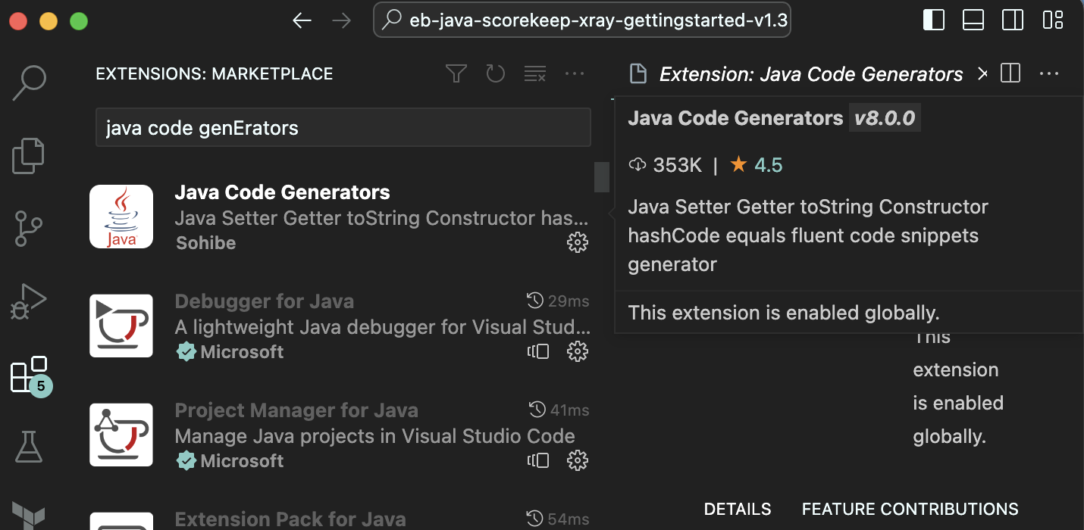Image resolution: width=1084 pixels, height=530 pixels.
Task: Click the macOS yellow minimize button
Action: tap(49, 20)
